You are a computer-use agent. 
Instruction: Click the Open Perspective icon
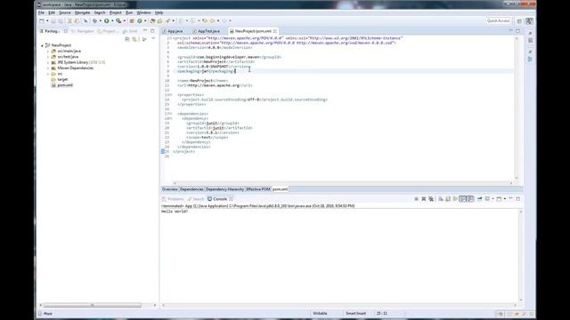[519, 21]
